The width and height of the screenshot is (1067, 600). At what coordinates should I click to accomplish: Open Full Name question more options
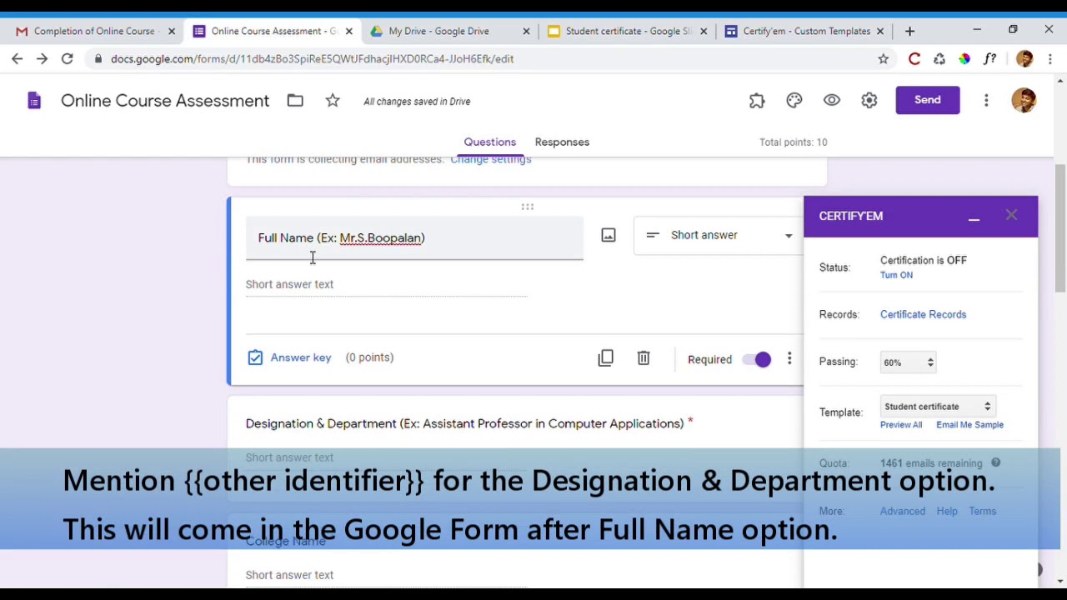pyautogui.click(x=789, y=359)
